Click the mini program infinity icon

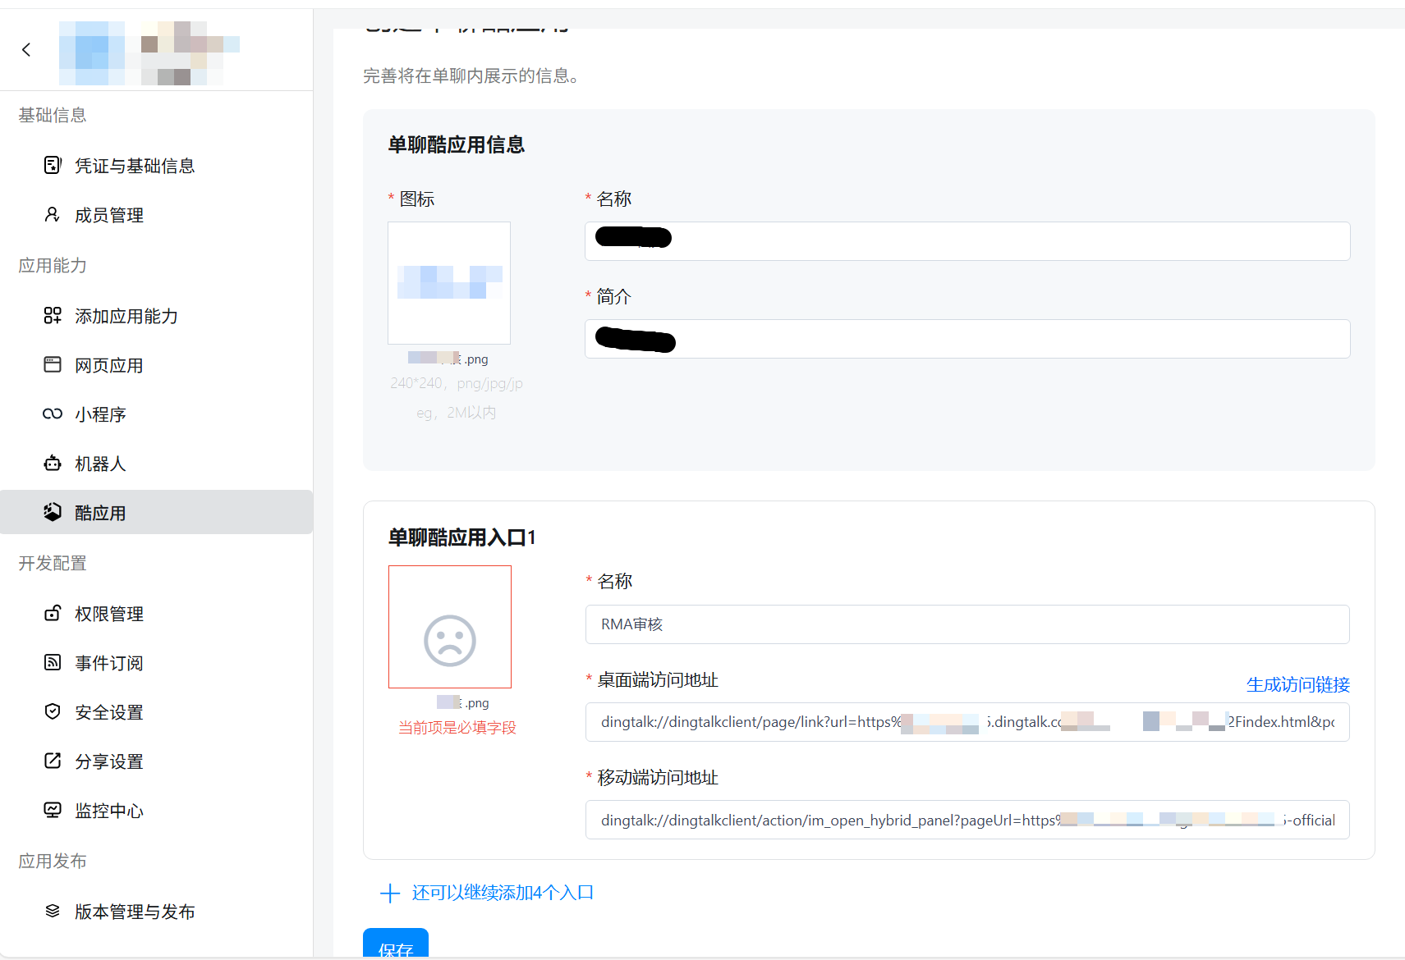pos(53,414)
